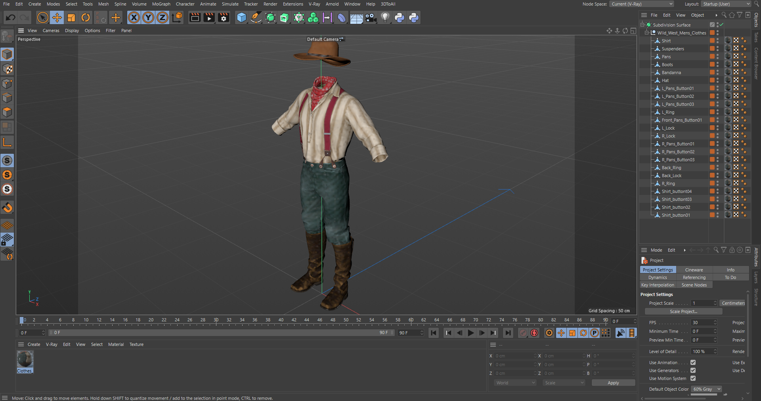Go to end of animation button
Viewport: 761px width, 401px height.
pyautogui.click(x=508, y=333)
